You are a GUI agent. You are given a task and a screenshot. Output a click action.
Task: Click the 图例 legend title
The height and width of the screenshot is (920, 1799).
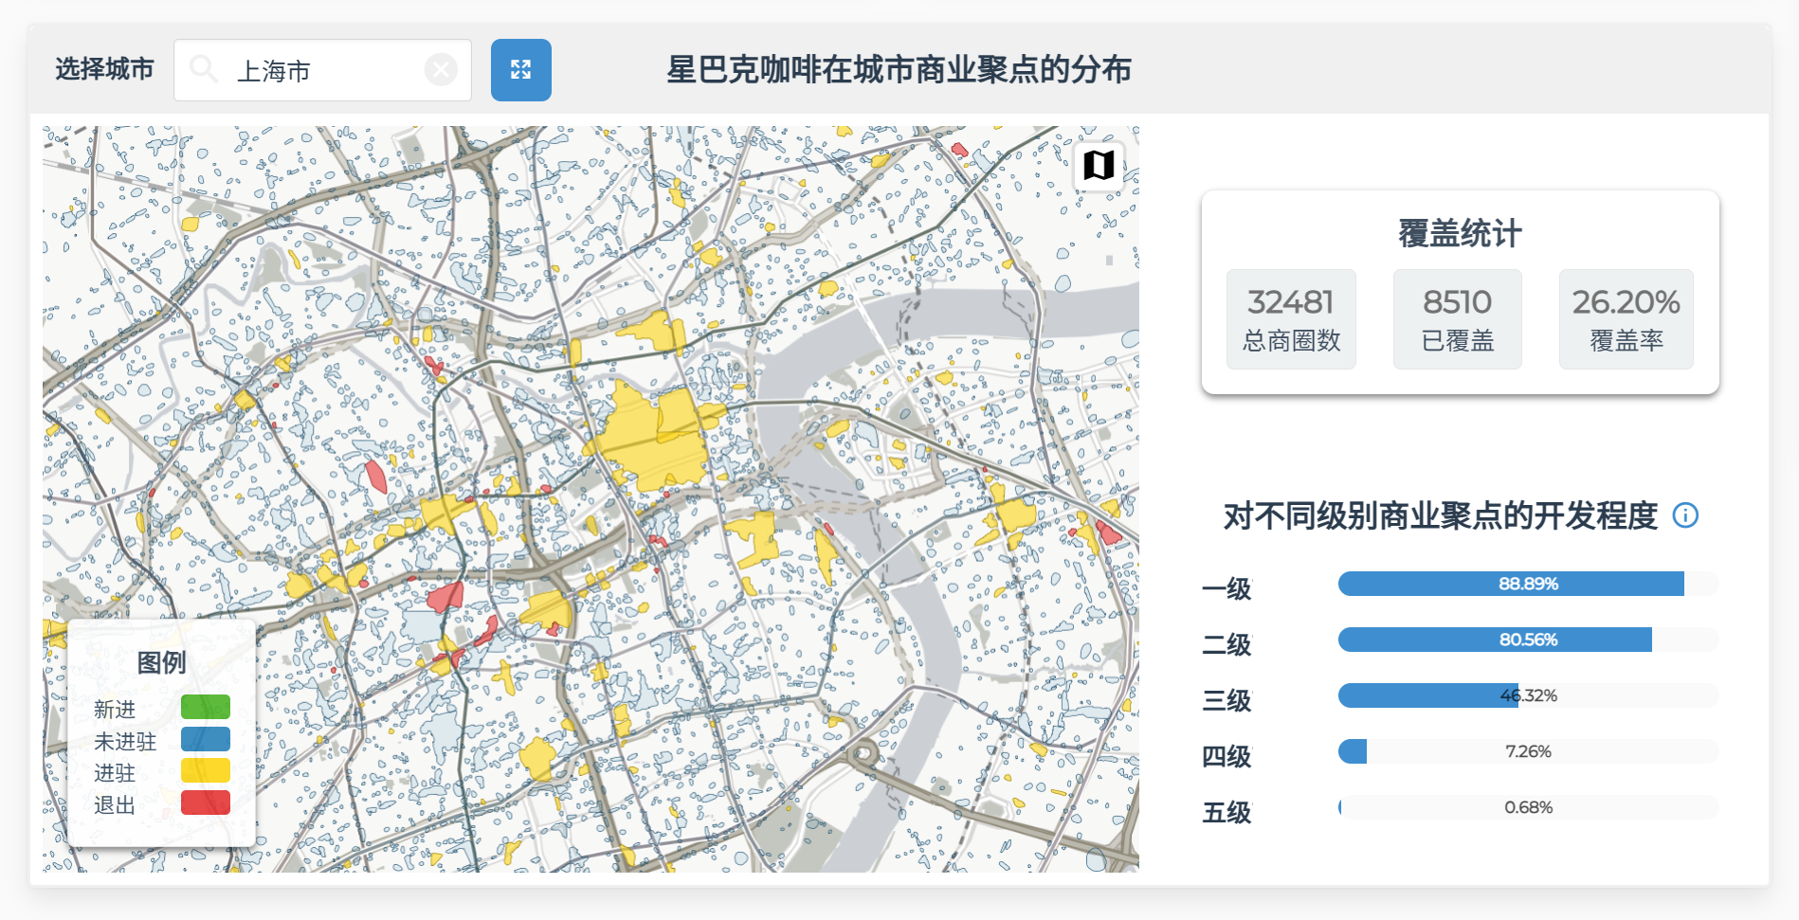click(161, 662)
